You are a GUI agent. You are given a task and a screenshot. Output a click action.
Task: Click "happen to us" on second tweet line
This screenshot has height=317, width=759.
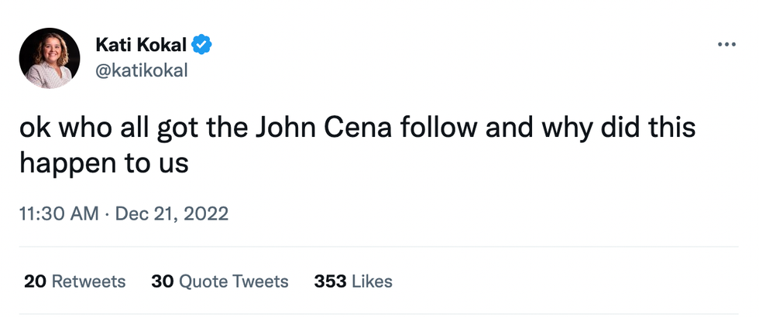point(104,162)
